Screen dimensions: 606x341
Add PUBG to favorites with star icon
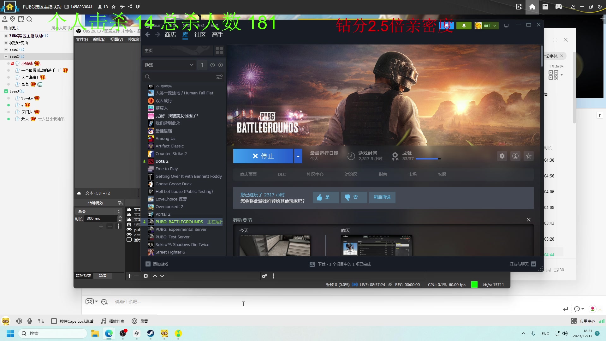point(528,156)
